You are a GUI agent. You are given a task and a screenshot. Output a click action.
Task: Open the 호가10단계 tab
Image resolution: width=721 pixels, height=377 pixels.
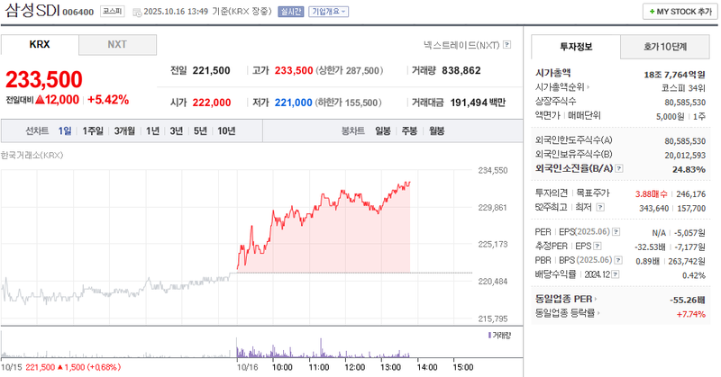665,46
